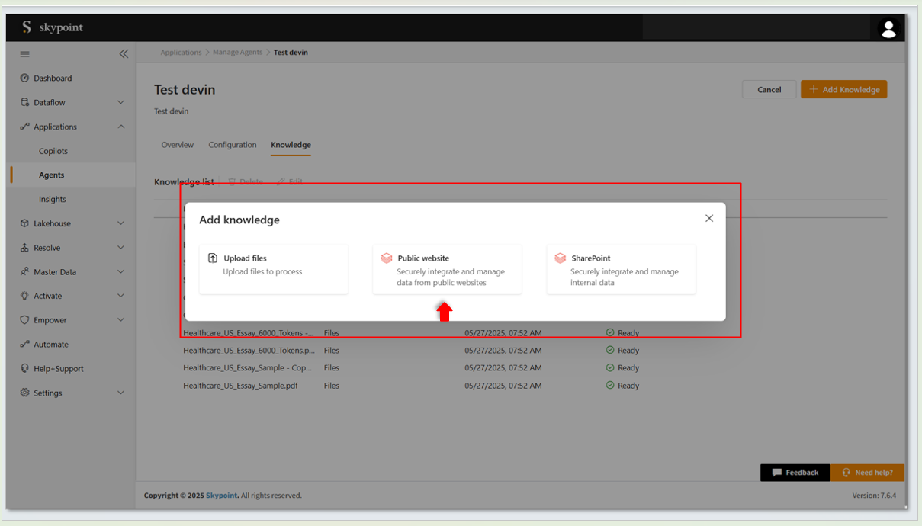Expand the Lakehouse section chevron
Viewport: 922px width, 526px height.
[x=120, y=223]
